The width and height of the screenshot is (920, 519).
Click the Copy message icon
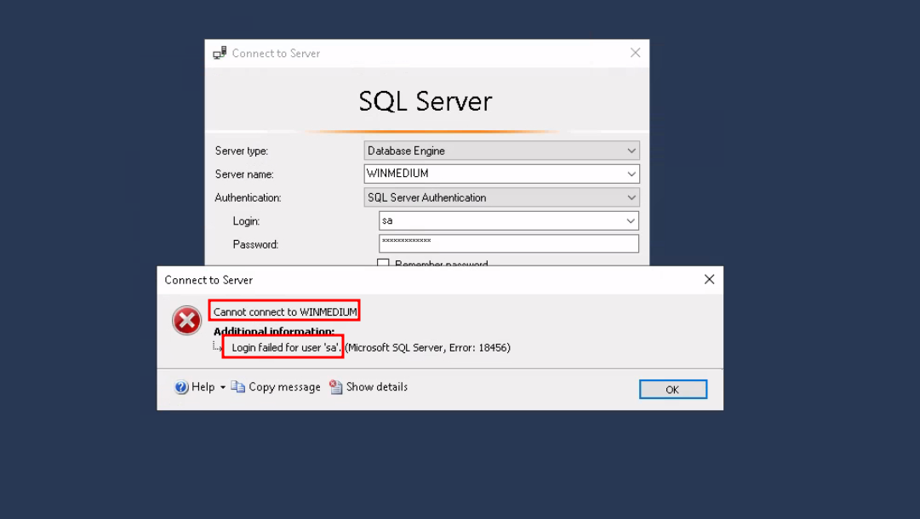point(238,387)
